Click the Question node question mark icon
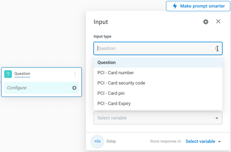The height and width of the screenshot is (152, 231). click(8, 74)
